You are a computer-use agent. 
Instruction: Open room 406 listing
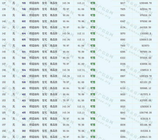point(24,119)
